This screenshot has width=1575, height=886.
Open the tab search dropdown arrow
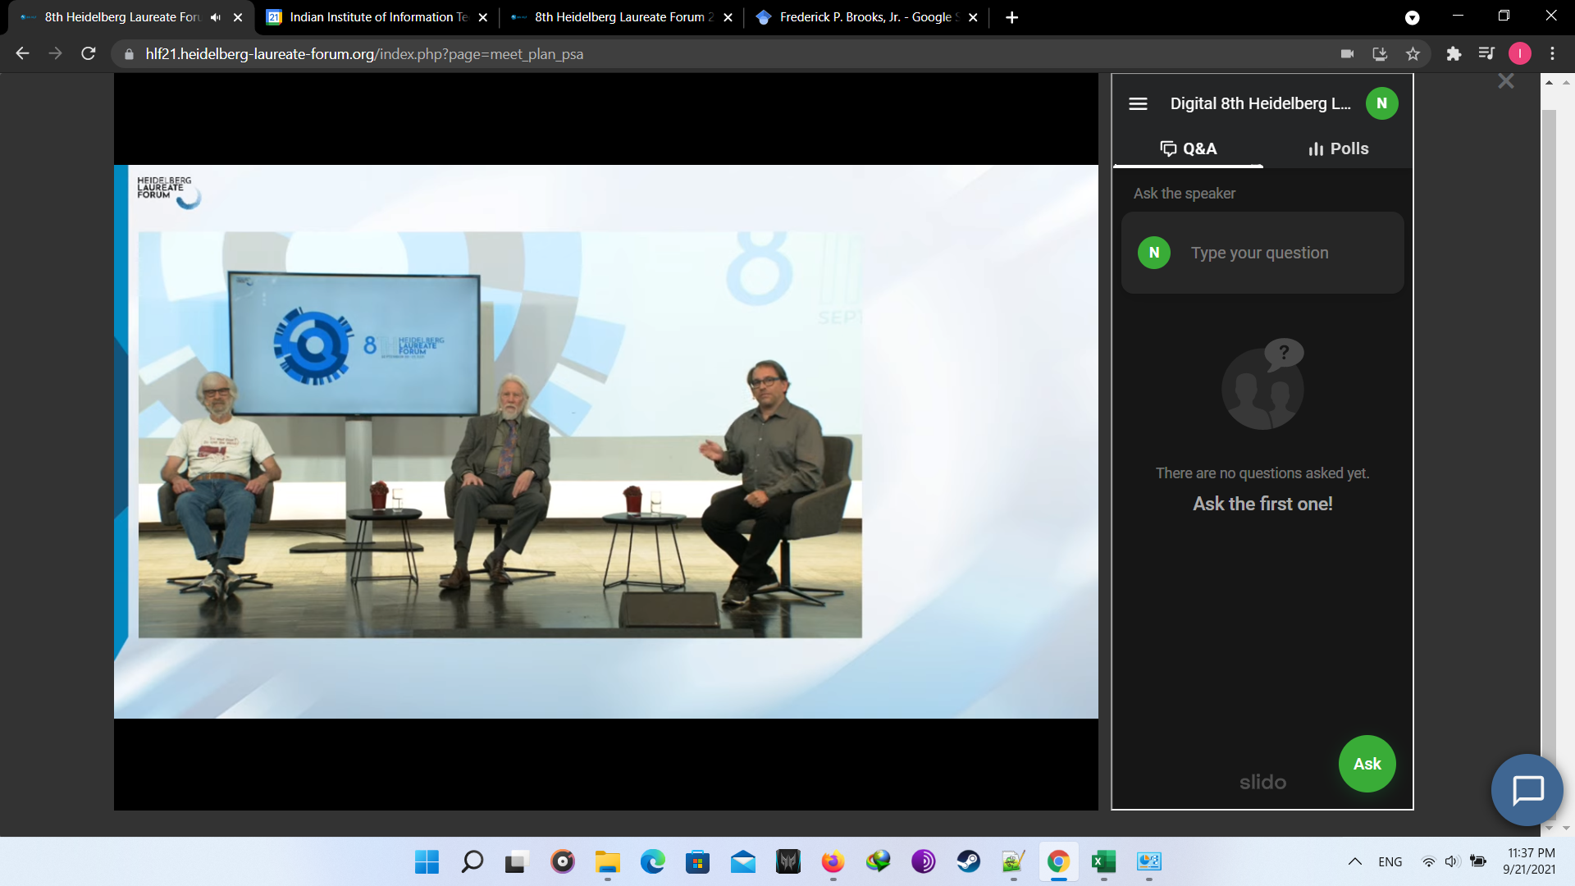pos(1412,17)
